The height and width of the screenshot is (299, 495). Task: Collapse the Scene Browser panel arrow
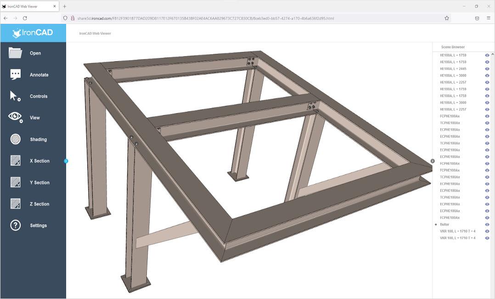click(433, 161)
